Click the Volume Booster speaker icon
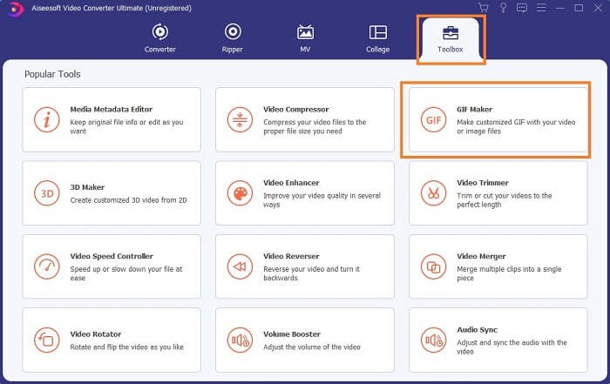 point(240,340)
